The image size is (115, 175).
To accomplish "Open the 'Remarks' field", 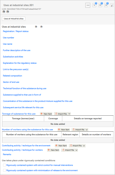I will pyautogui.click(x=7, y=154).
